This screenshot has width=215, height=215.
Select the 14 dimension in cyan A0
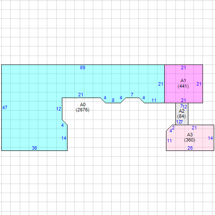tap(64, 138)
